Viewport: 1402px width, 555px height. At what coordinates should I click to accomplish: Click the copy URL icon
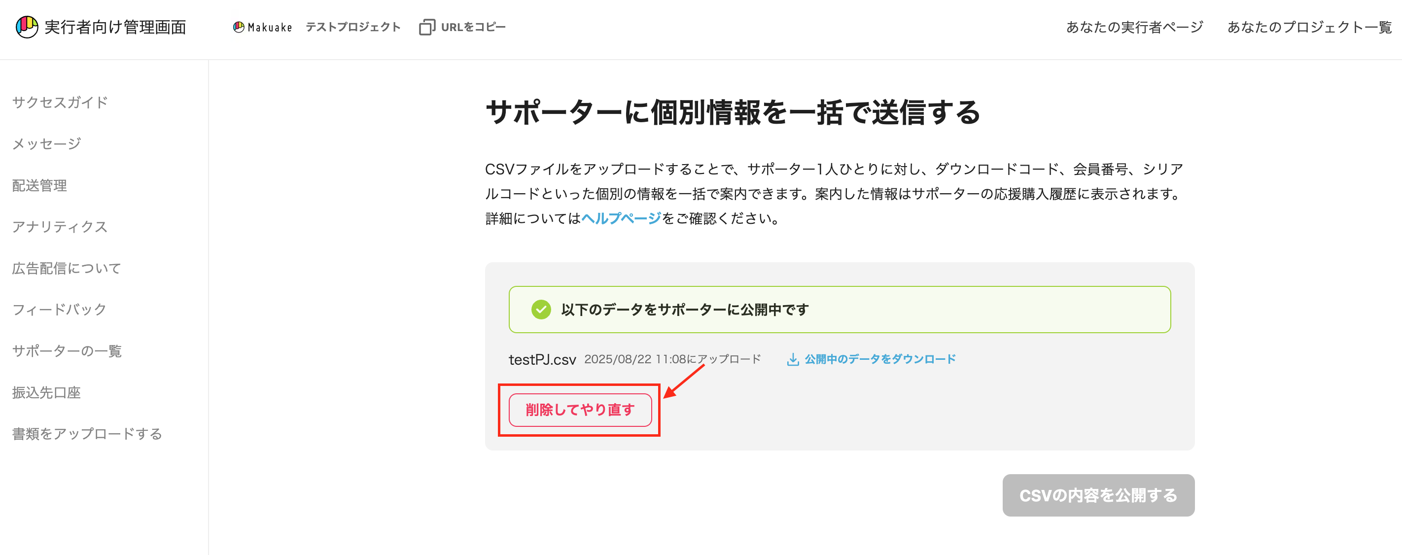pyautogui.click(x=427, y=27)
